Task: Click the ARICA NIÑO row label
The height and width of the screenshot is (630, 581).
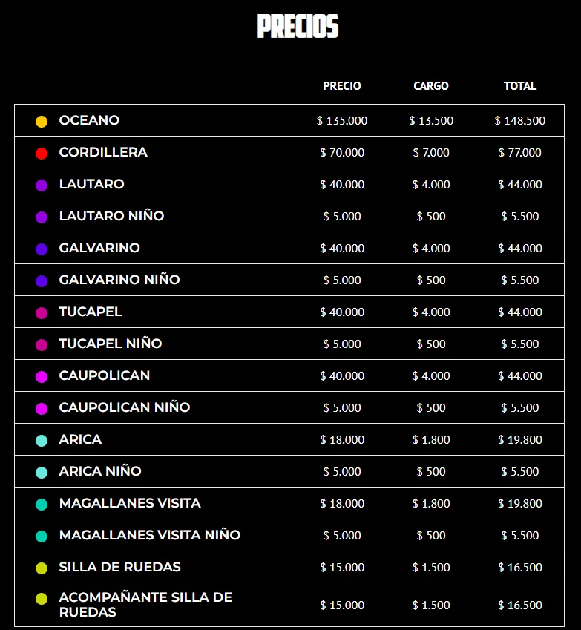Action: (x=100, y=471)
